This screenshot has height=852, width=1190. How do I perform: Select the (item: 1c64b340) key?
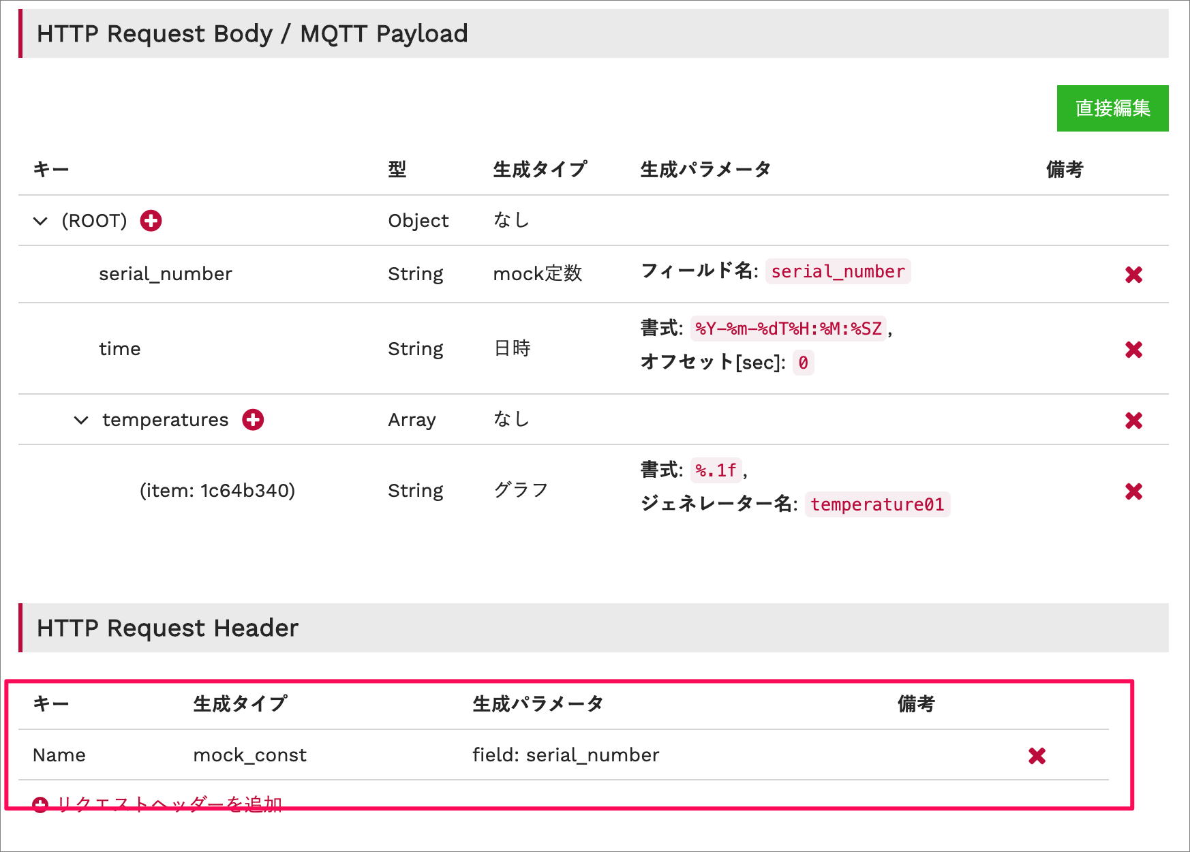[x=217, y=491]
